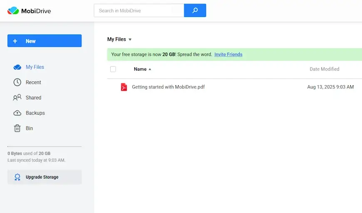Viewport: 362px width, 213px height.
Task: Open the Shared section
Action: [x=27, y=98]
